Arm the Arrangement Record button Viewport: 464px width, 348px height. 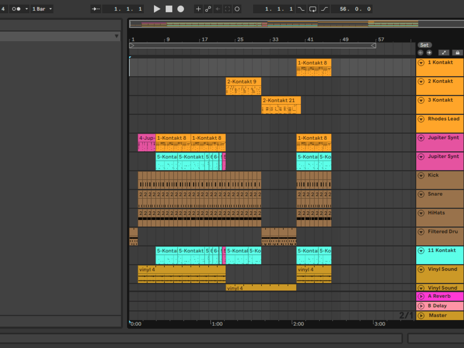[x=180, y=9]
